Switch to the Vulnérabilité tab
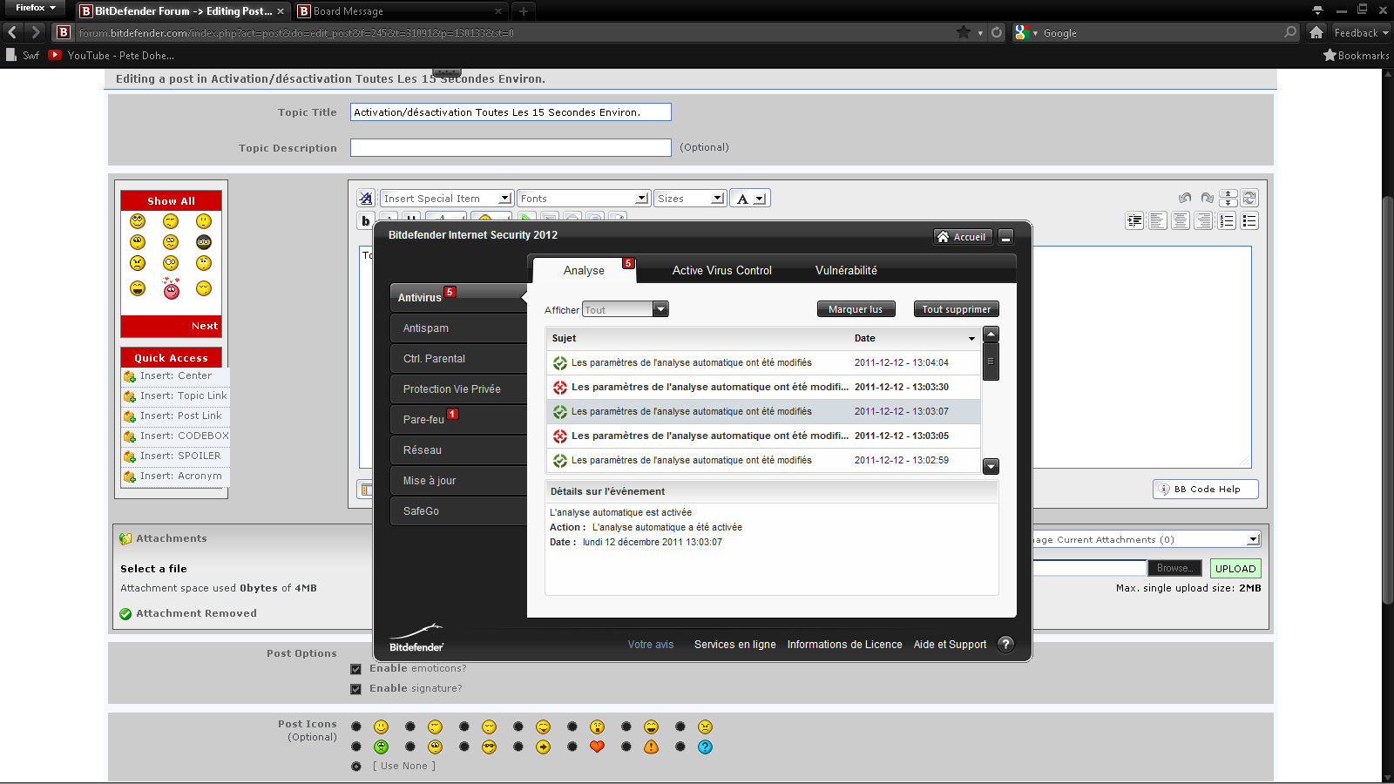 (846, 271)
